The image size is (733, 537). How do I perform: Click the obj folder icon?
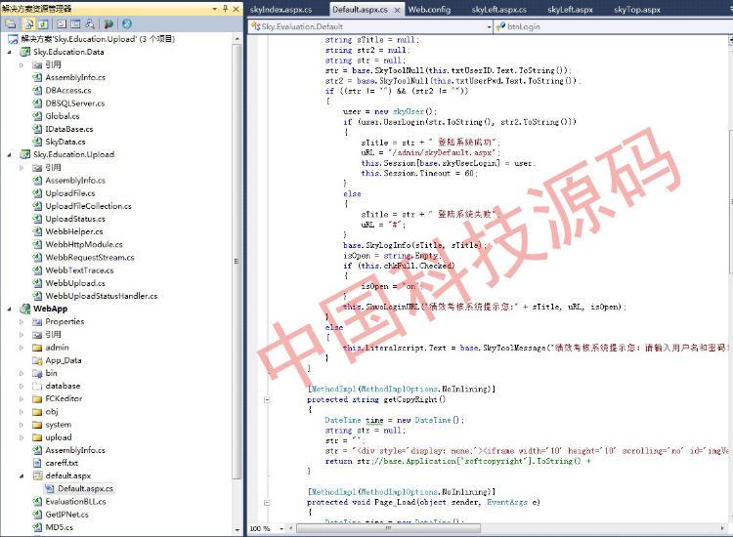tap(37, 412)
